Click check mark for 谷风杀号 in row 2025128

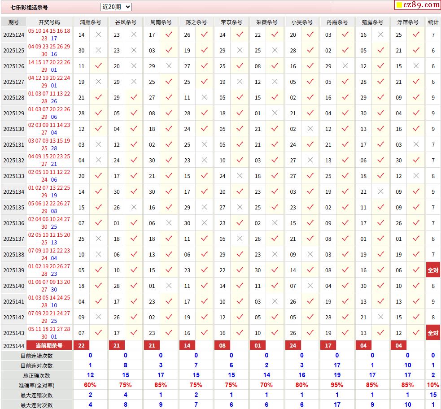(x=134, y=97)
